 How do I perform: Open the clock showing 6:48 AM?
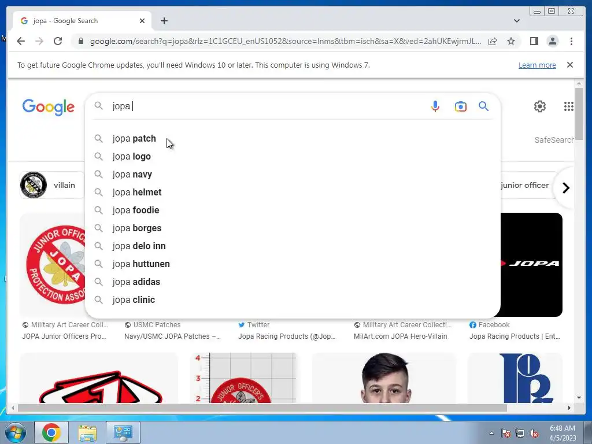(x=563, y=433)
